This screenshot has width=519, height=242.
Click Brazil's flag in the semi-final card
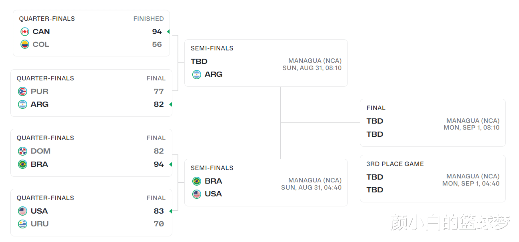[x=197, y=181]
